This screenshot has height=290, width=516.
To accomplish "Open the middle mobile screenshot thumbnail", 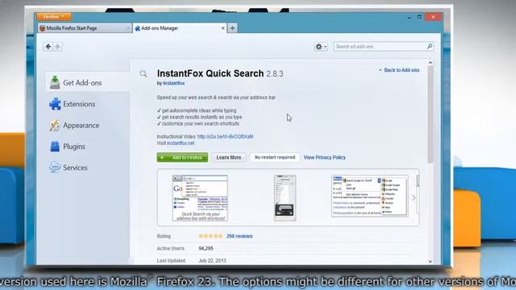I will (285, 197).
